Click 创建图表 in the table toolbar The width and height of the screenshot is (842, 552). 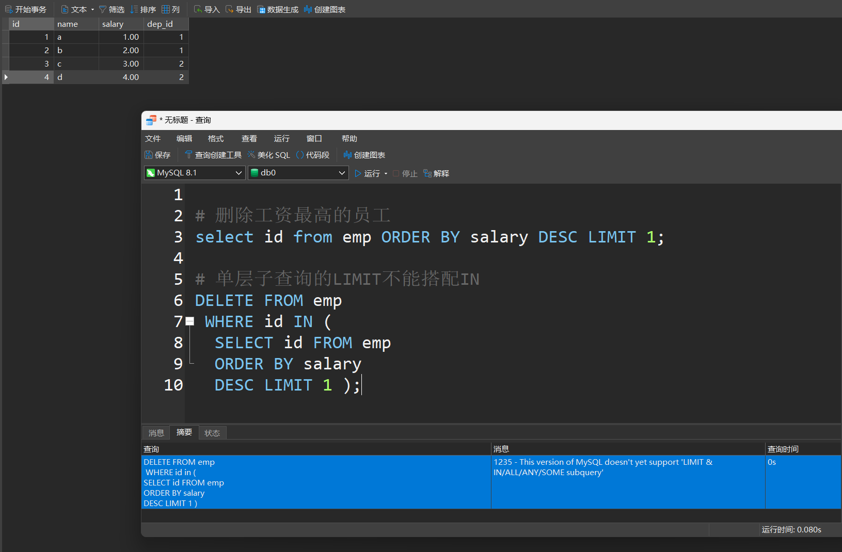coord(325,9)
